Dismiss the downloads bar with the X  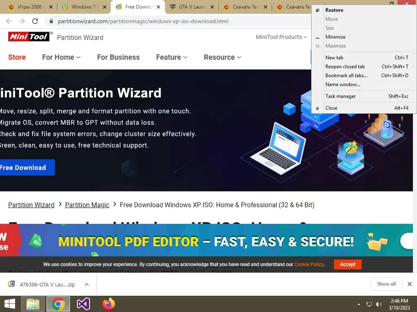pyautogui.click(x=410, y=284)
